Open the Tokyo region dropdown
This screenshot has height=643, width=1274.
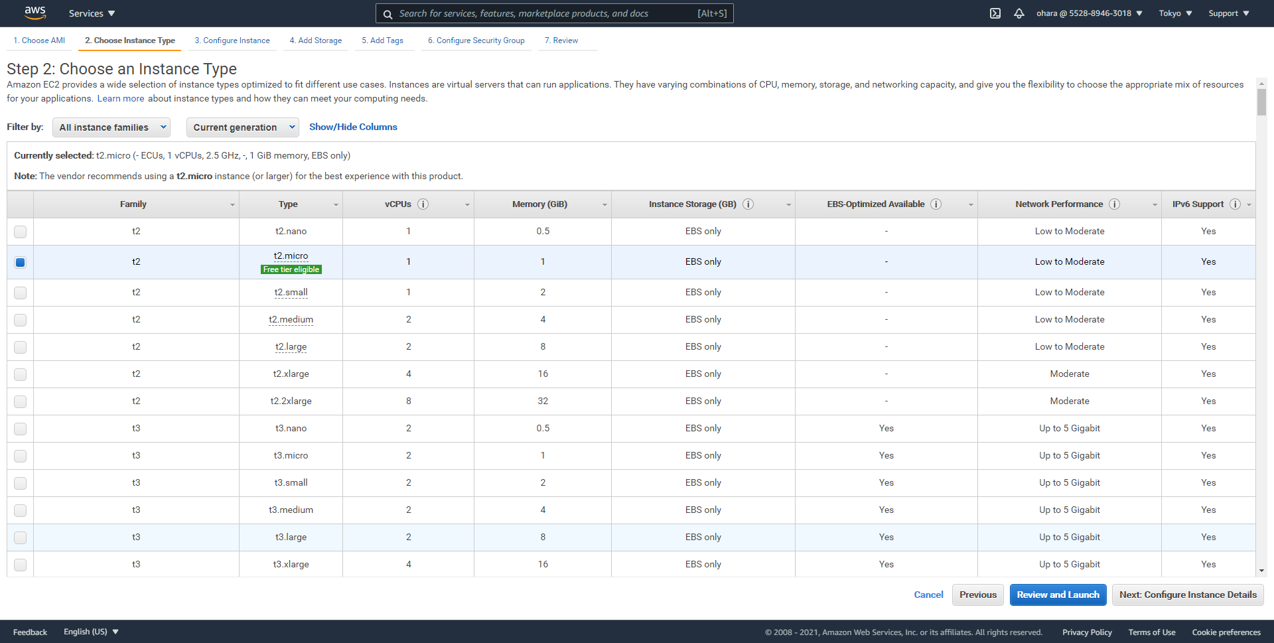[1175, 13]
